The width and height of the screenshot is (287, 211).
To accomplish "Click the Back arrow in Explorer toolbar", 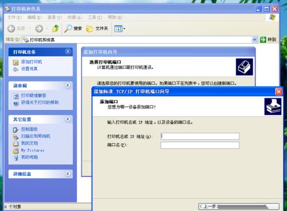I will coord(11,29).
